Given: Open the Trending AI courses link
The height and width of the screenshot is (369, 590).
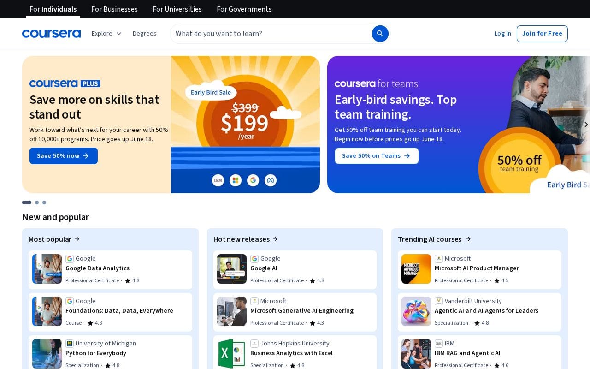Looking at the screenshot, I should [x=434, y=239].
